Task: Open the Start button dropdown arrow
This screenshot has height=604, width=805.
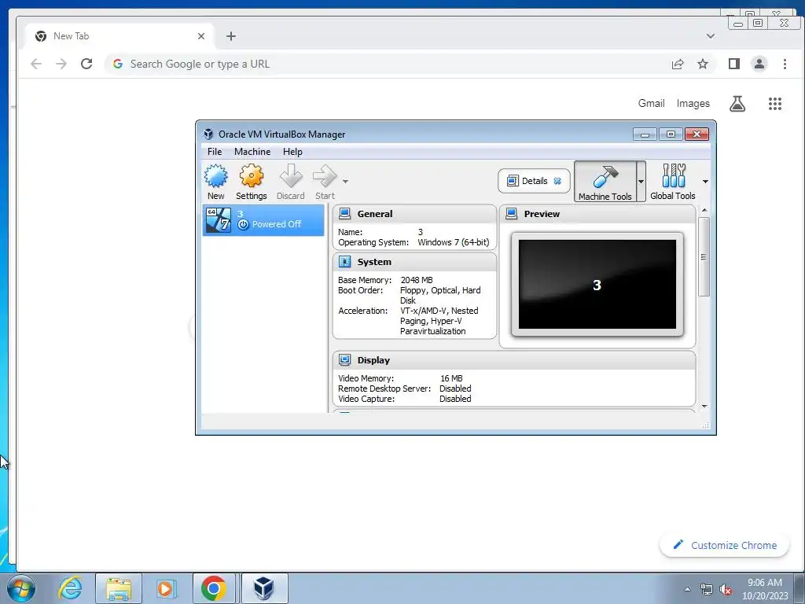Action: 346,182
